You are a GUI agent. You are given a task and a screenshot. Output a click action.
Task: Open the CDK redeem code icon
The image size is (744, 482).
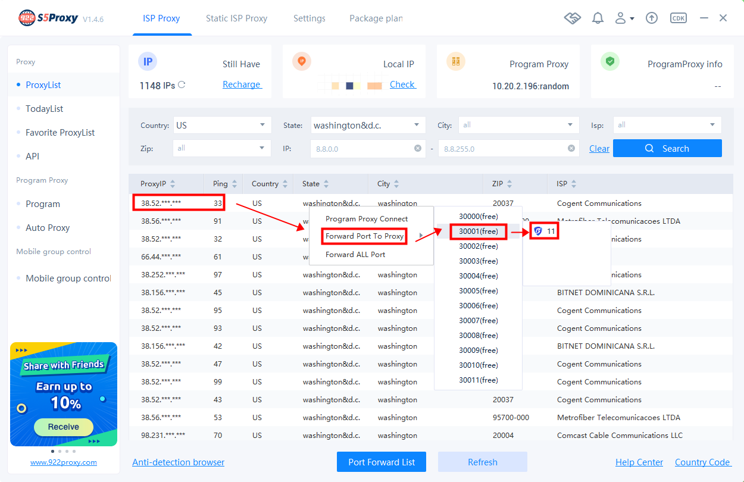(x=678, y=18)
